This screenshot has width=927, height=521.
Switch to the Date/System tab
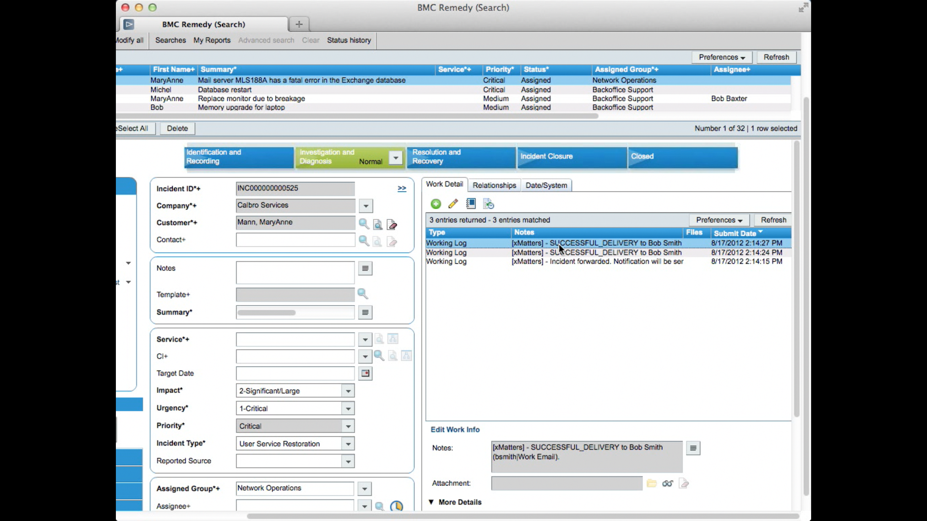[x=546, y=185]
